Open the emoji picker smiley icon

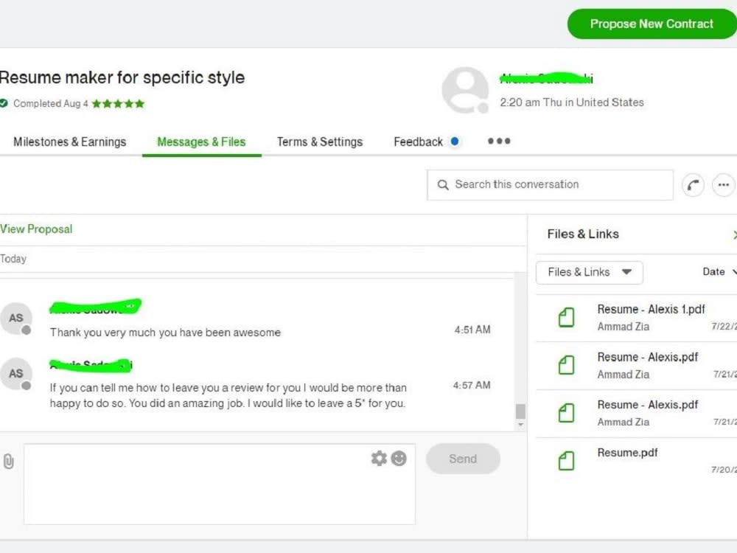(x=399, y=459)
